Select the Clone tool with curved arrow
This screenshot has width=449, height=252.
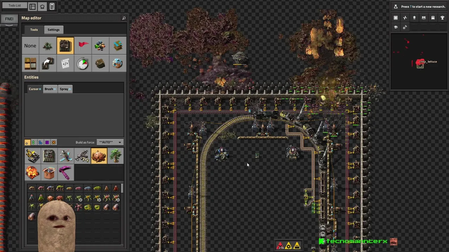click(x=48, y=63)
